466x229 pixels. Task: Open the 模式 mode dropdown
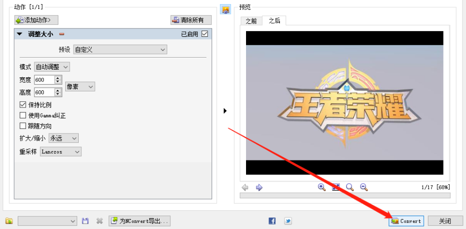pos(52,67)
